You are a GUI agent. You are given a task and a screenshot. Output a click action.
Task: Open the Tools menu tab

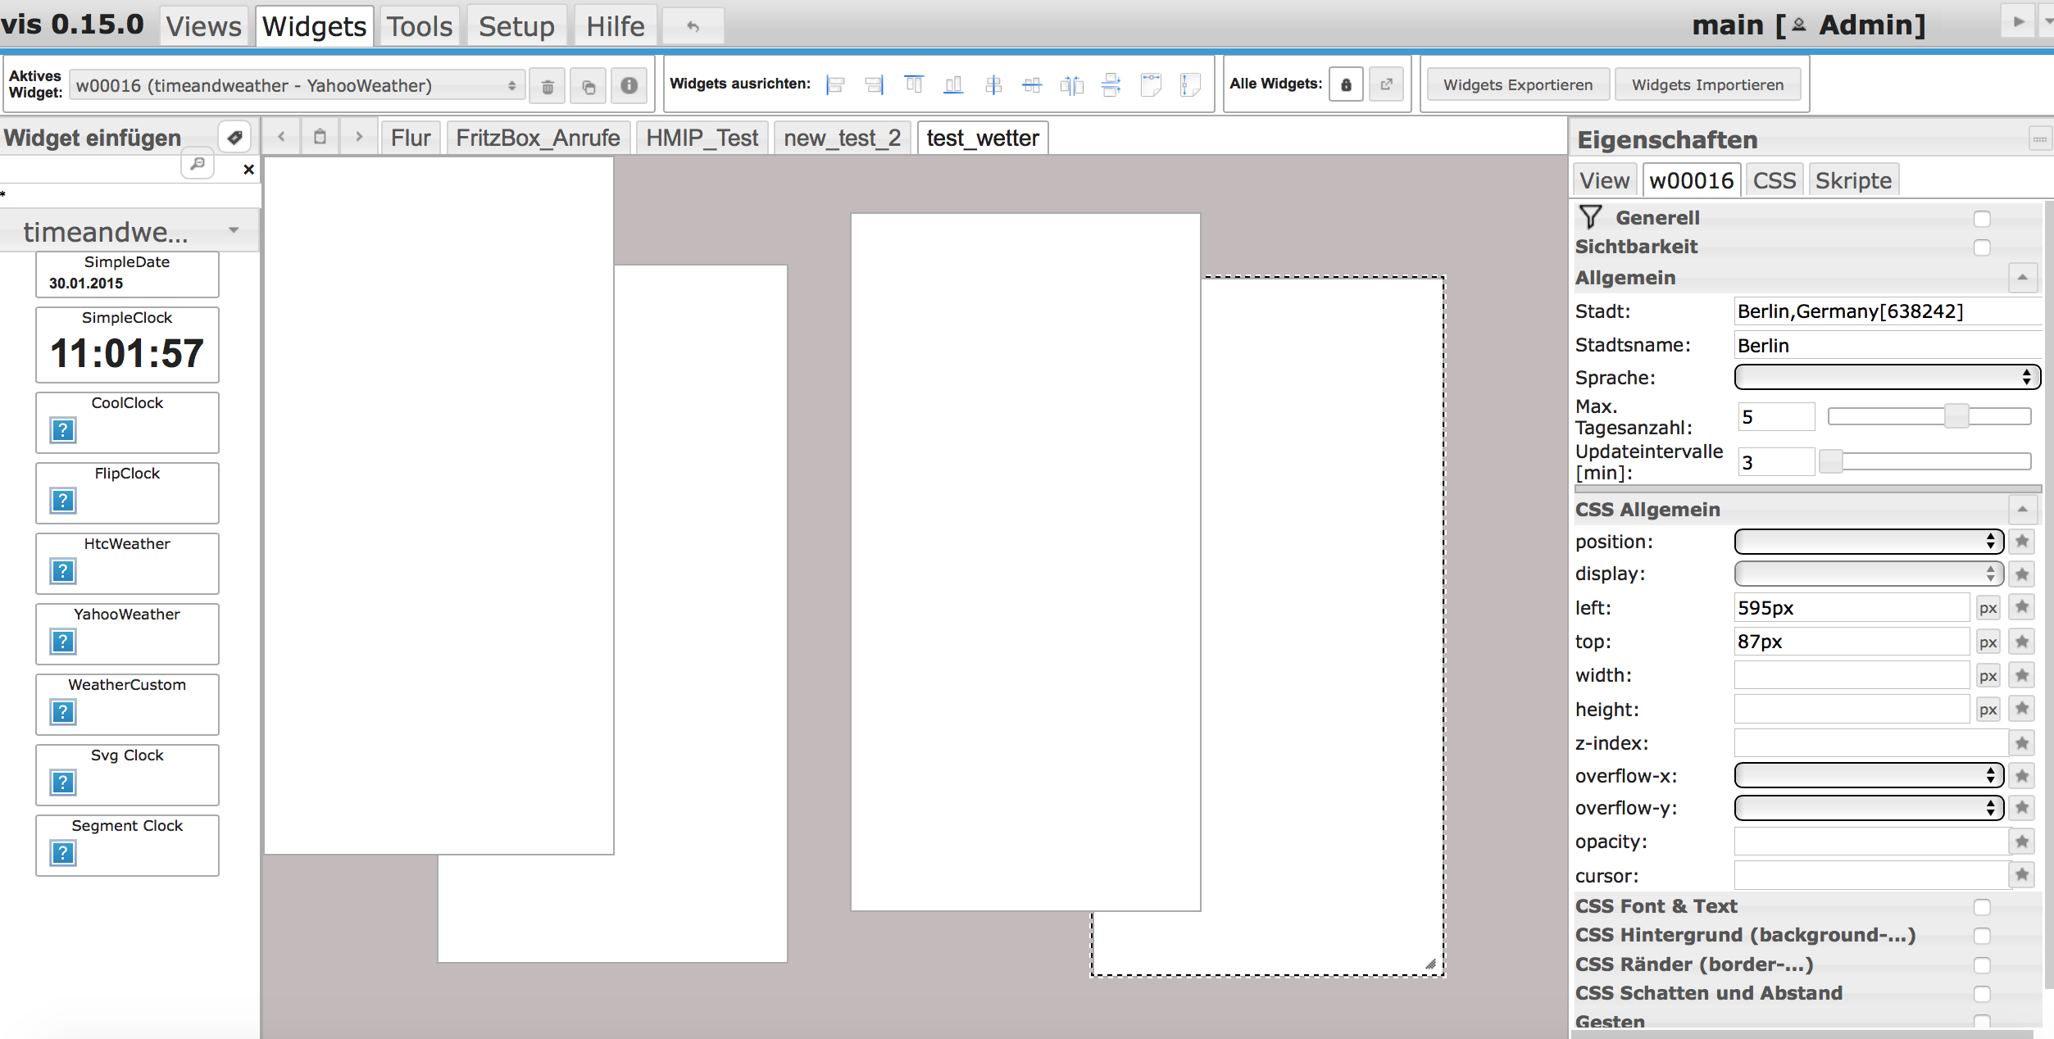419,26
